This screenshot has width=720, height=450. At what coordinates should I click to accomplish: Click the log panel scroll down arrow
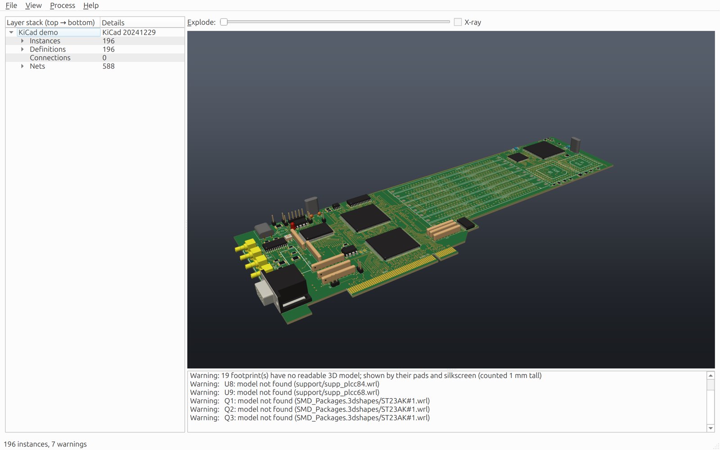pyautogui.click(x=711, y=428)
